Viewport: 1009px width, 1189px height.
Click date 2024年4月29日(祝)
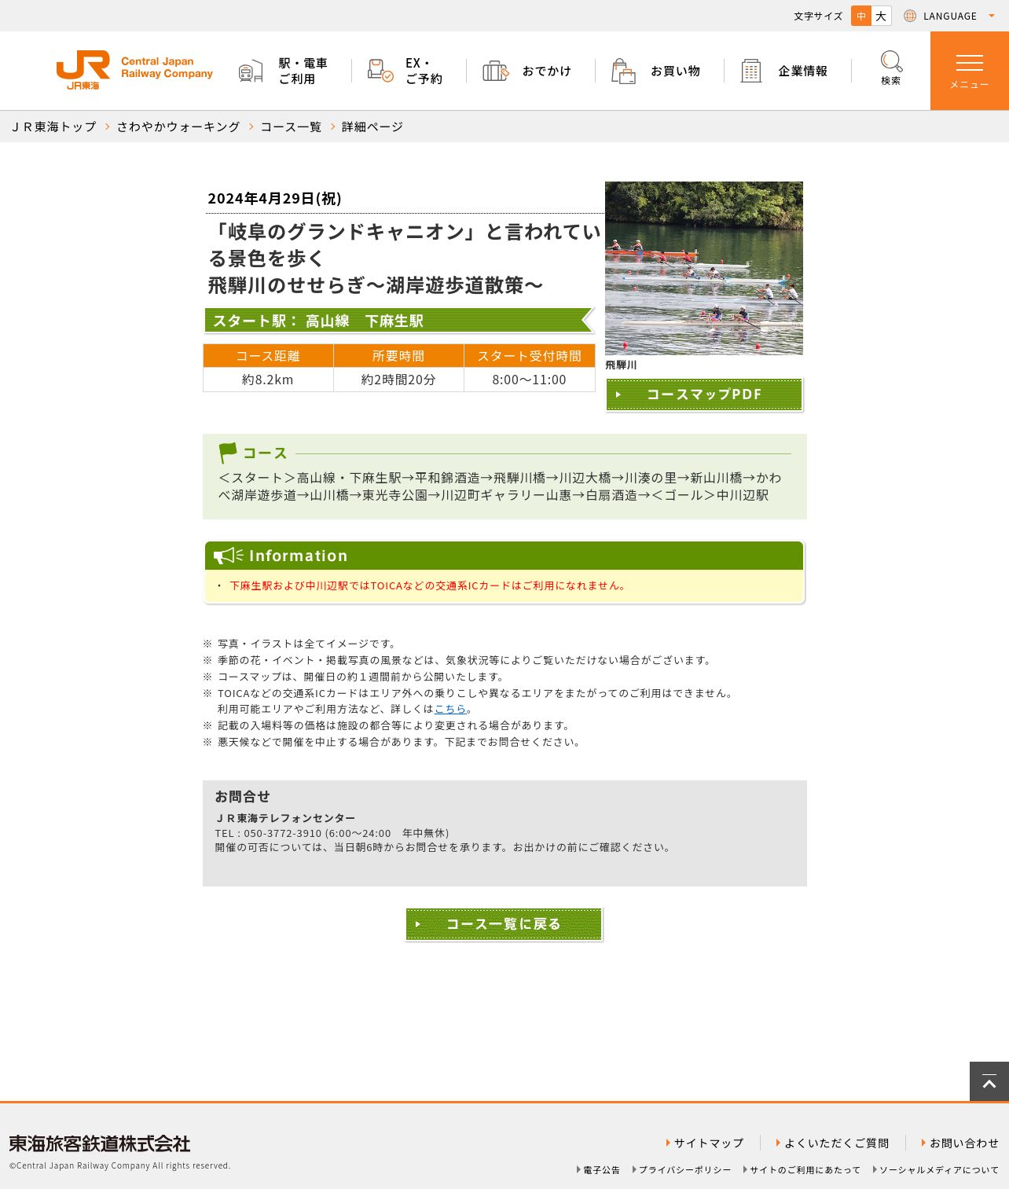click(274, 198)
